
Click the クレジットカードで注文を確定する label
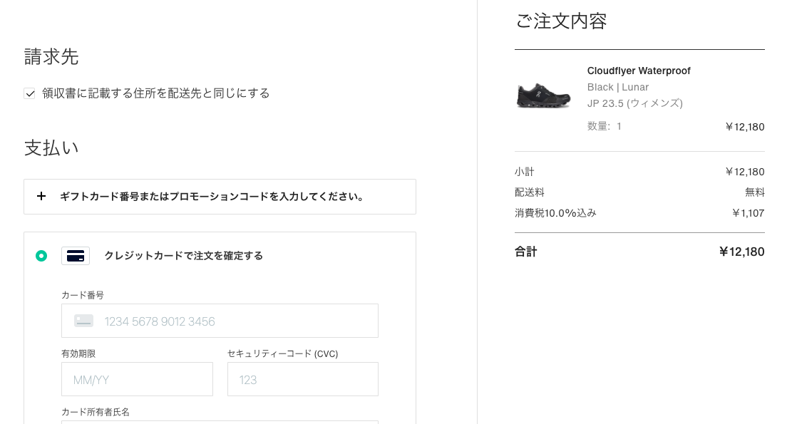(x=183, y=256)
